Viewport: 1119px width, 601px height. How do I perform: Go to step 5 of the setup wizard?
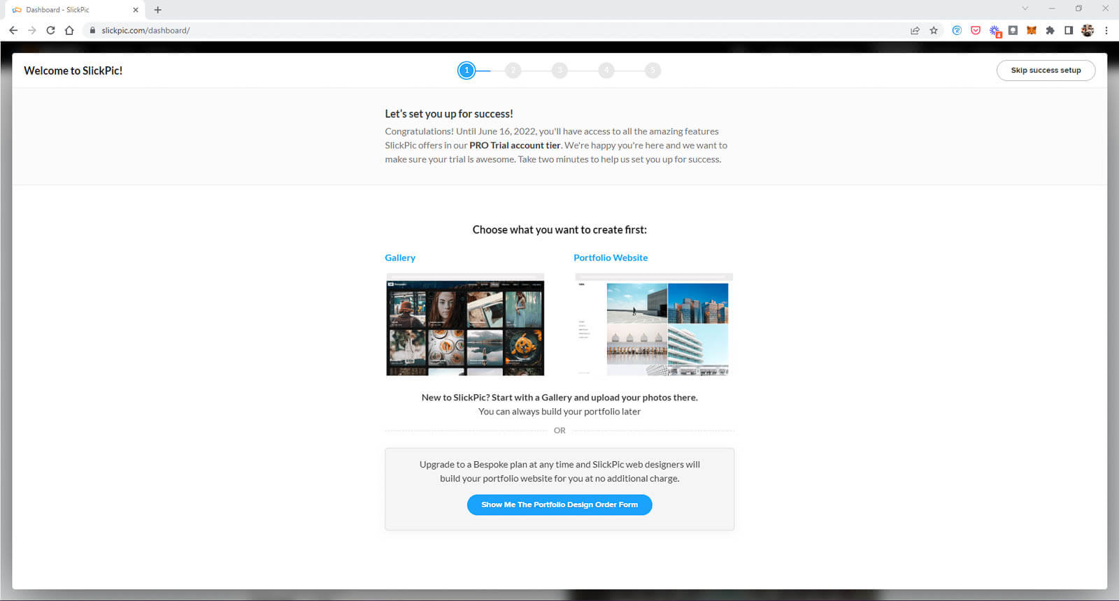tap(653, 71)
